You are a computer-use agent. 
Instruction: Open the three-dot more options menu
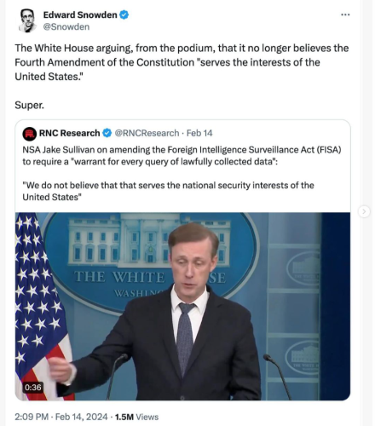pos(345,14)
